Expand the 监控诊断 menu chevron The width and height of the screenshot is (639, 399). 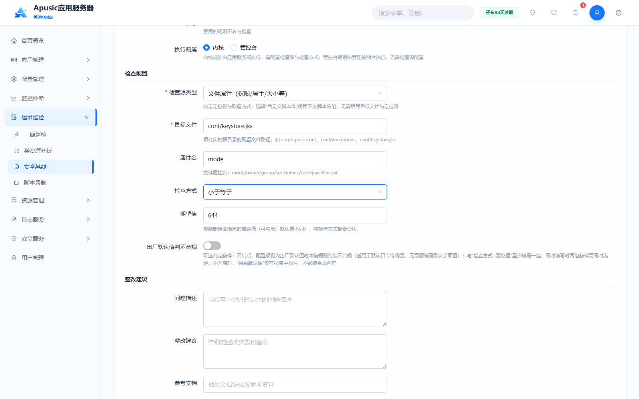coord(88,98)
